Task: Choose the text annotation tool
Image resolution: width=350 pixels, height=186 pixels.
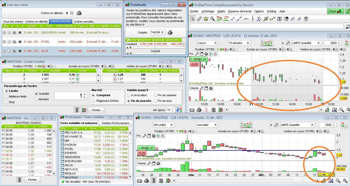Action: tap(280, 19)
